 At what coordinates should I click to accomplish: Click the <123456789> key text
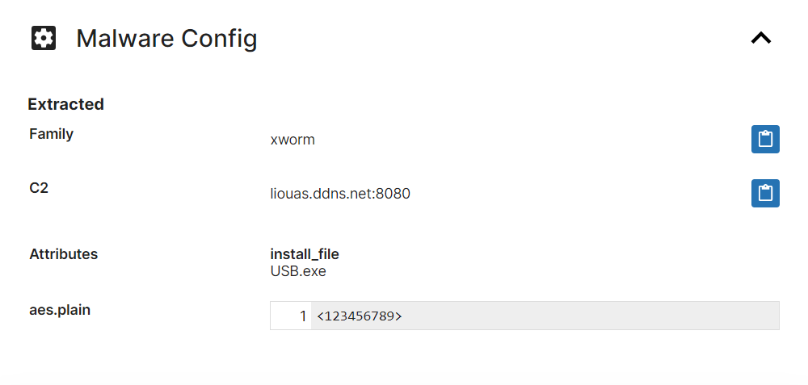click(360, 316)
